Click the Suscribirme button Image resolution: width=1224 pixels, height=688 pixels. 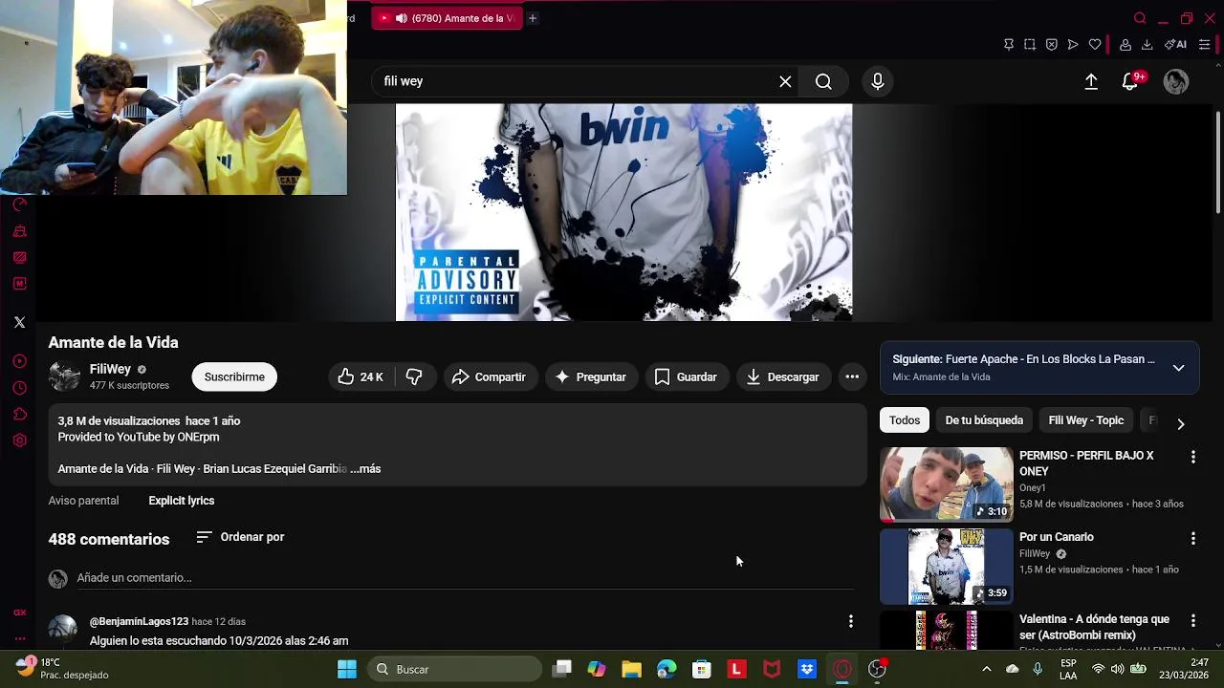234,376
